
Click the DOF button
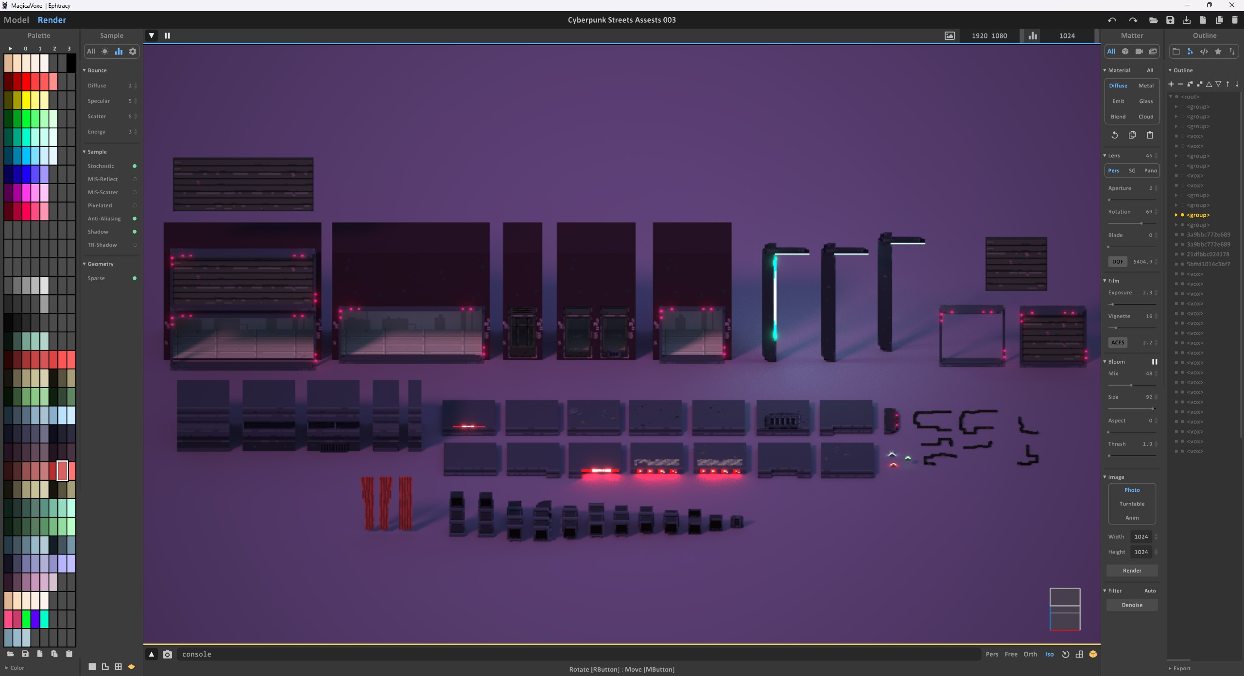pyautogui.click(x=1118, y=262)
